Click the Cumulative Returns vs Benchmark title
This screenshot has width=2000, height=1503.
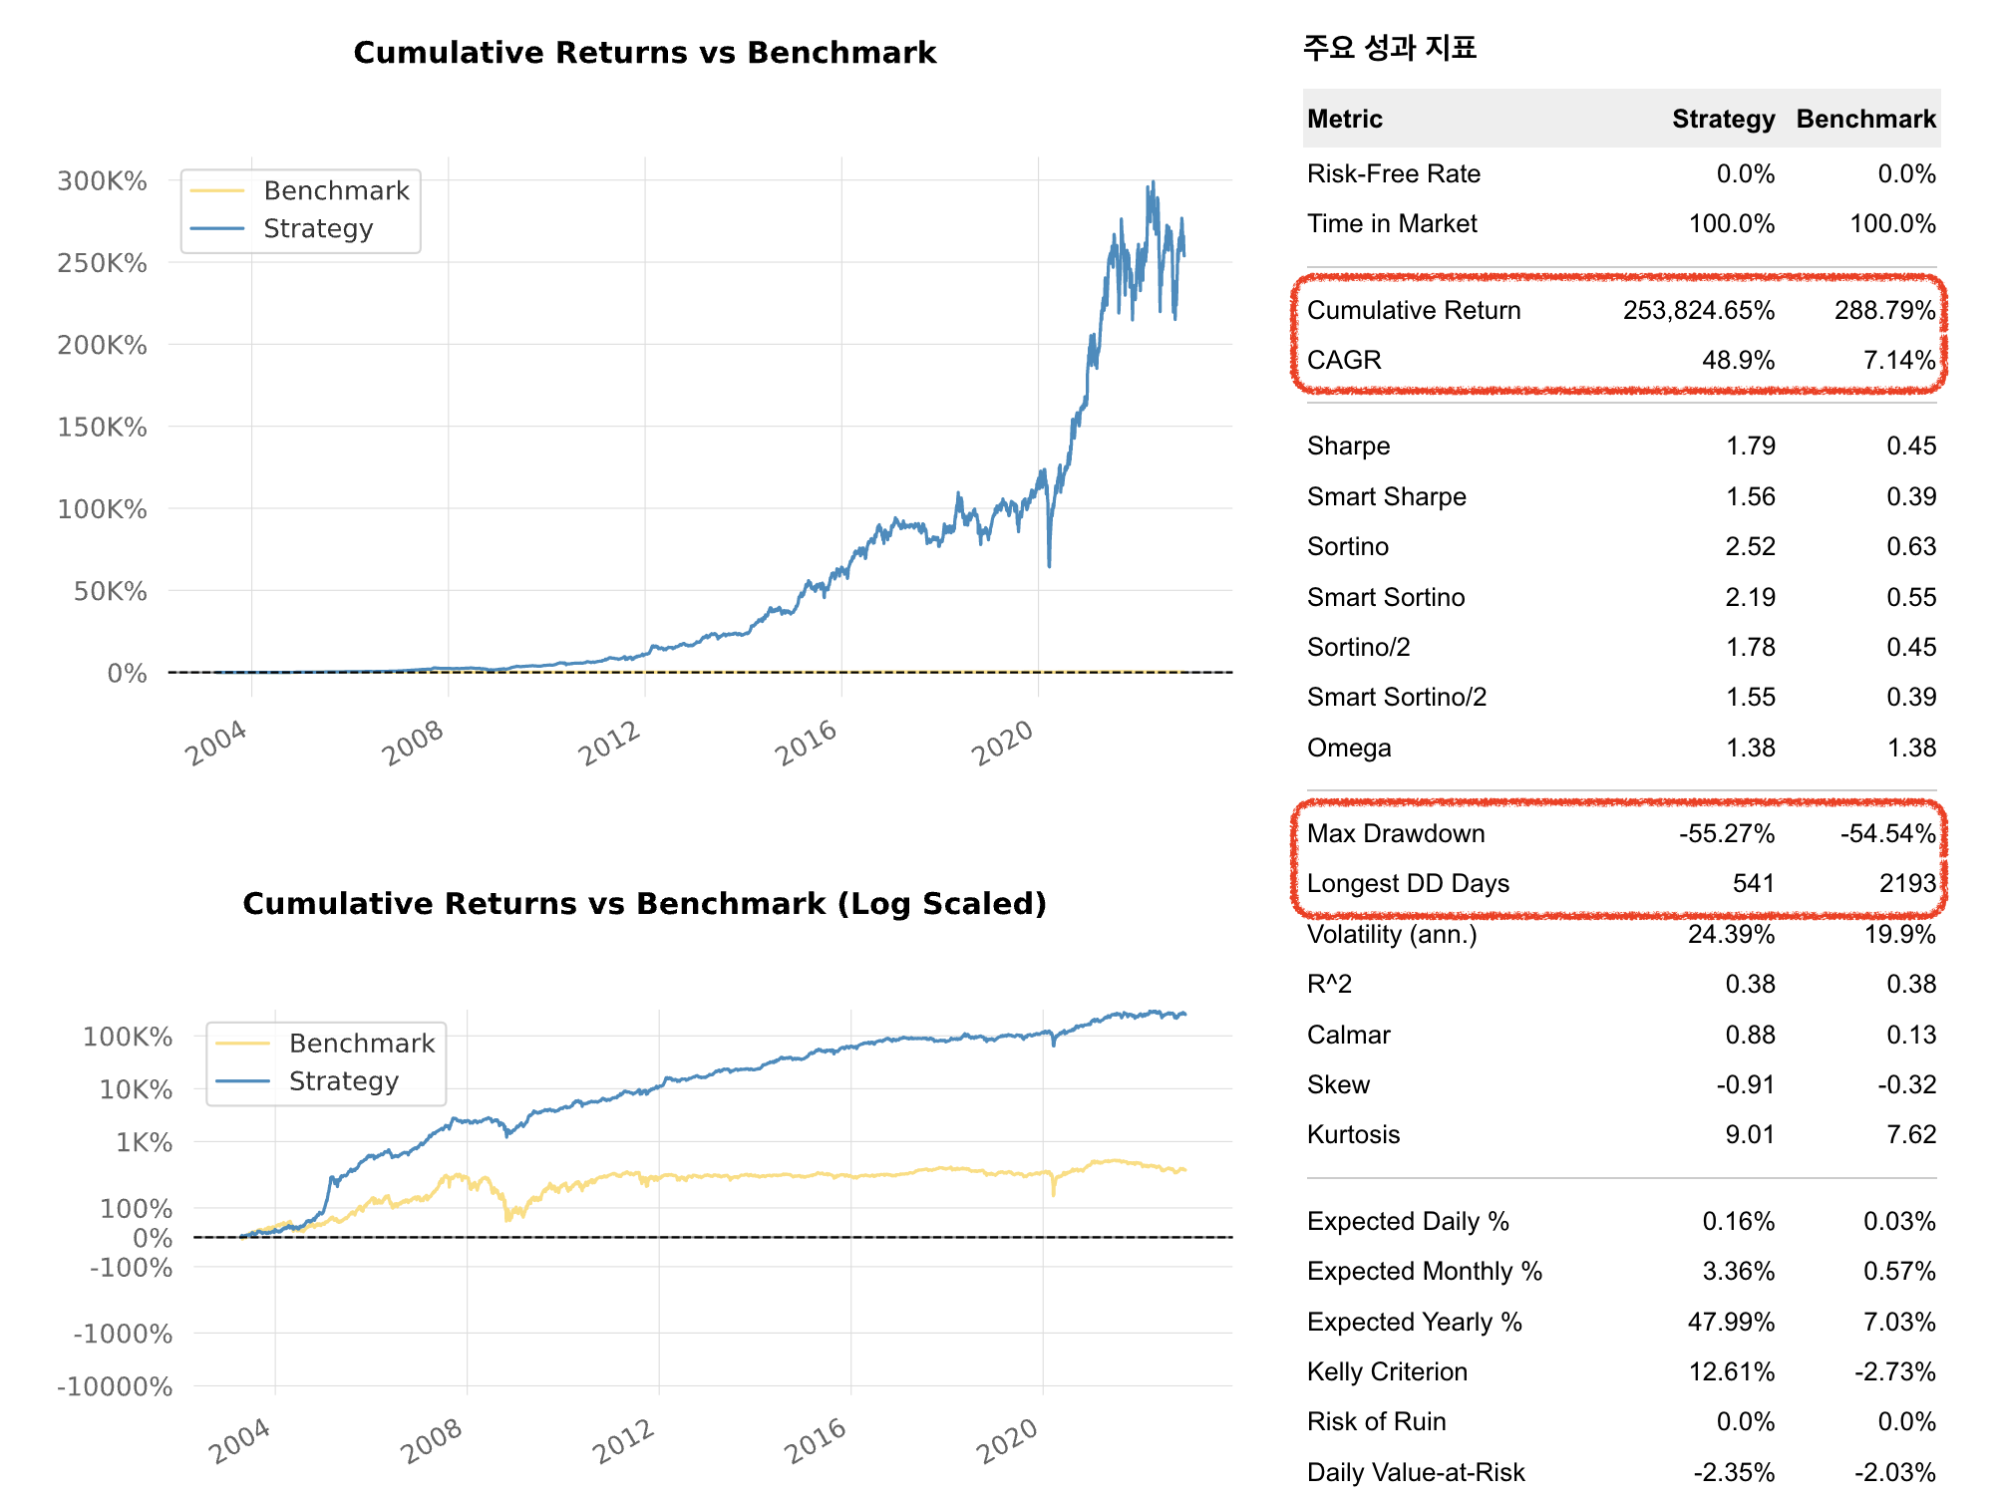tap(644, 53)
